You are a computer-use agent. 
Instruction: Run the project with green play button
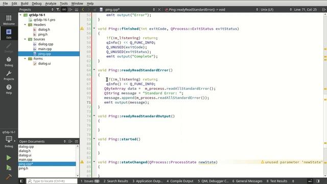pos(9,158)
